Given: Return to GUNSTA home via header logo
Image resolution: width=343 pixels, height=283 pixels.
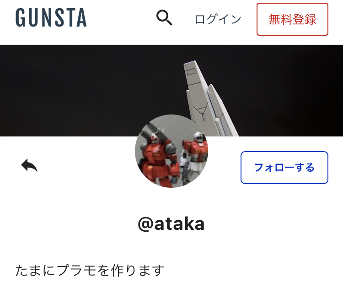Looking at the screenshot, I should pyautogui.click(x=51, y=17).
